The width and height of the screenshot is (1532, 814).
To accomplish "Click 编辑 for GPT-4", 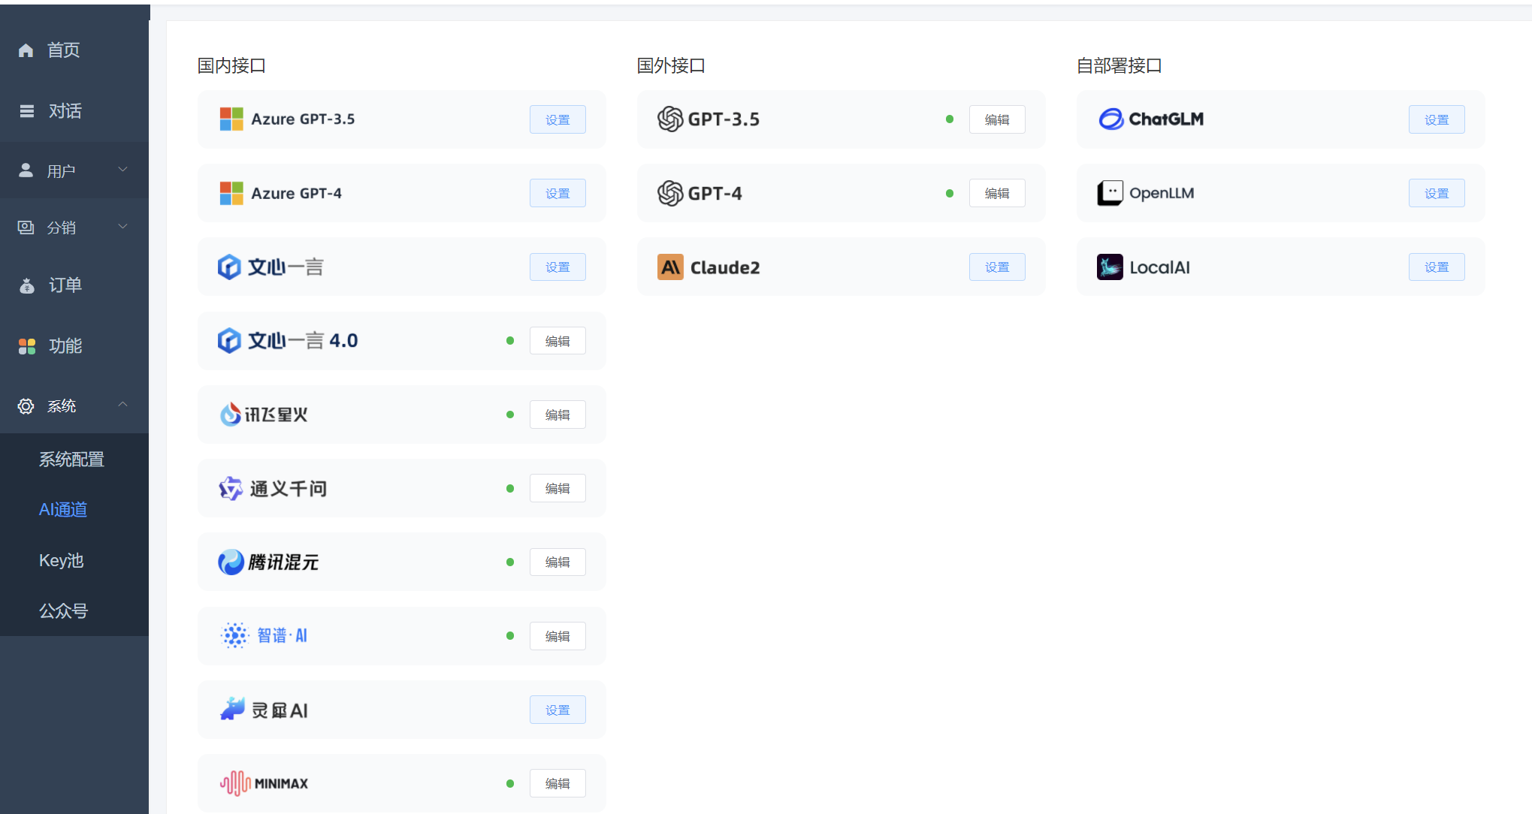I will (997, 193).
